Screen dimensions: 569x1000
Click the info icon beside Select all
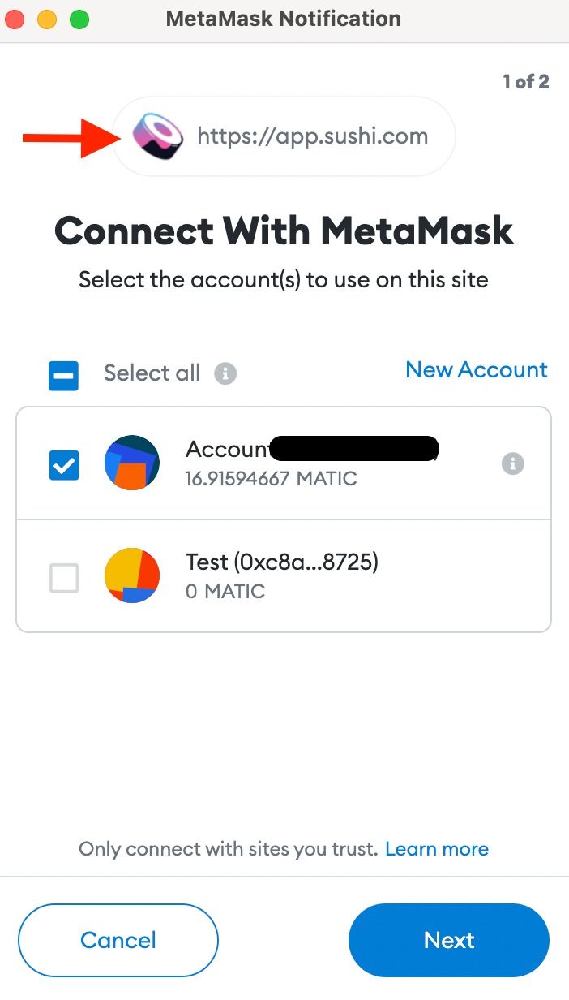coord(225,373)
